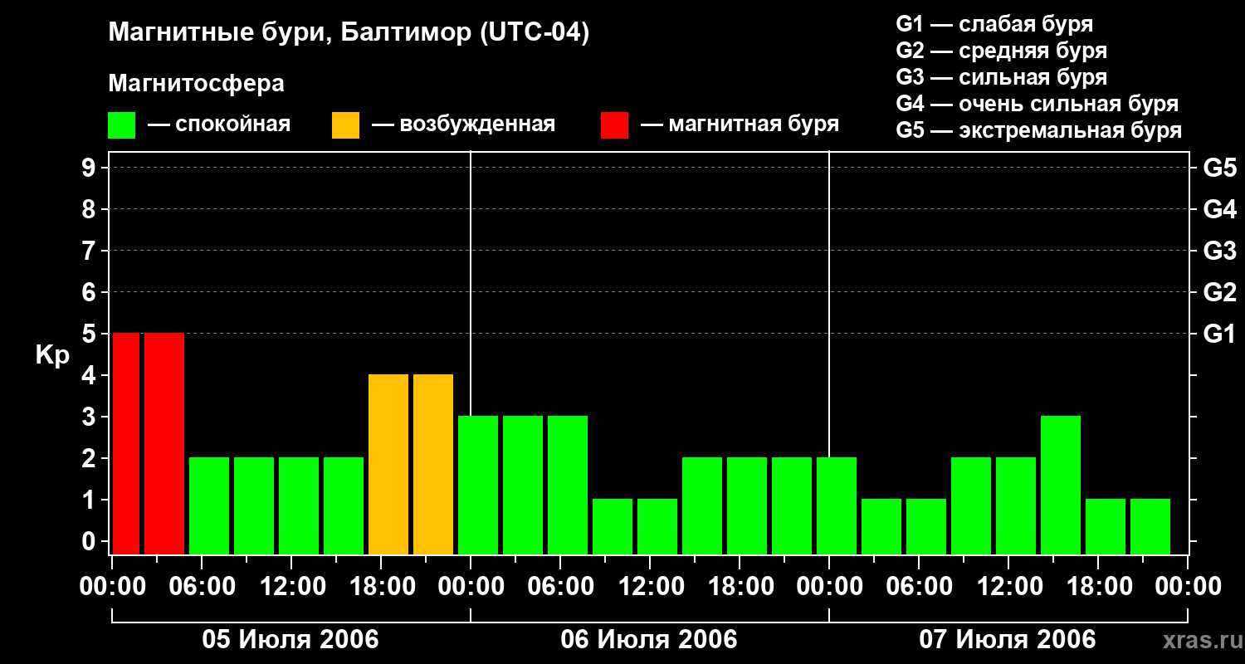Click the 06 July bar starting at 18:00
This screenshot has height=664, width=1245.
point(747,505)
